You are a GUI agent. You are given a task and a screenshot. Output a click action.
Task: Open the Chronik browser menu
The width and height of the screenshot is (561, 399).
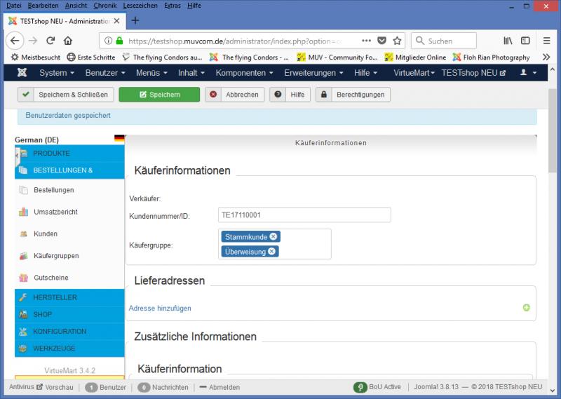[105, 5]
